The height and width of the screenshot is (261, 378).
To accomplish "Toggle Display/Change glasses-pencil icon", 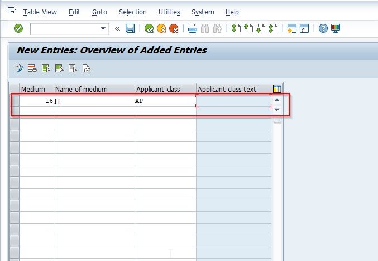I will click(19, 68).
